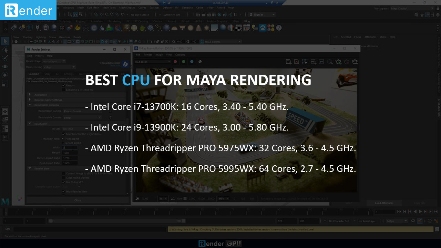Screen dimensions: 441x248
Task: Click the checkerboard texture shelf icon
Action: 239,28
